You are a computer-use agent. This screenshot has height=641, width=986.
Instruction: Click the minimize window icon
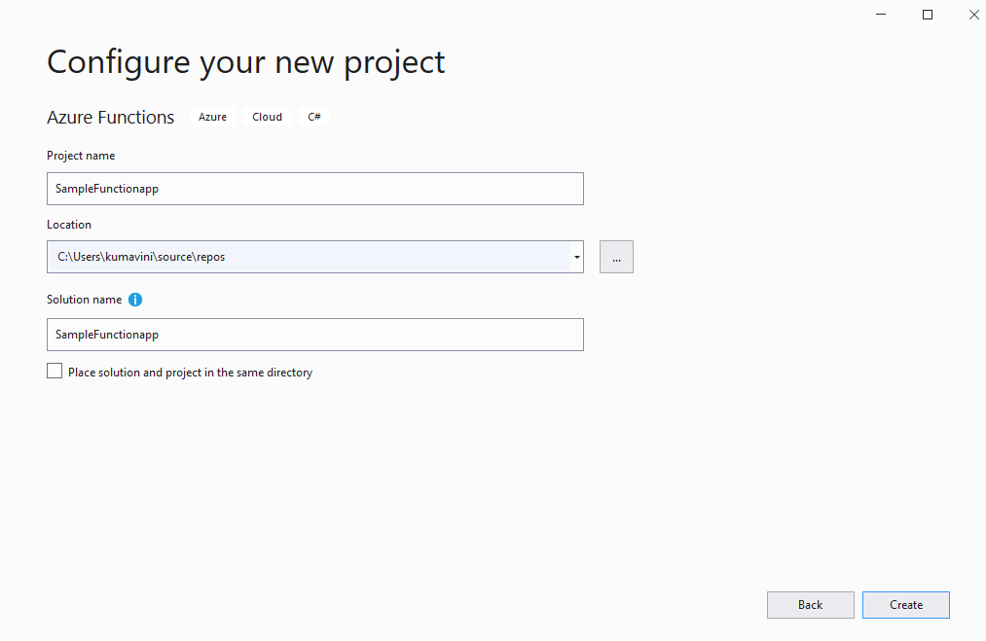(x=880, y=15)
